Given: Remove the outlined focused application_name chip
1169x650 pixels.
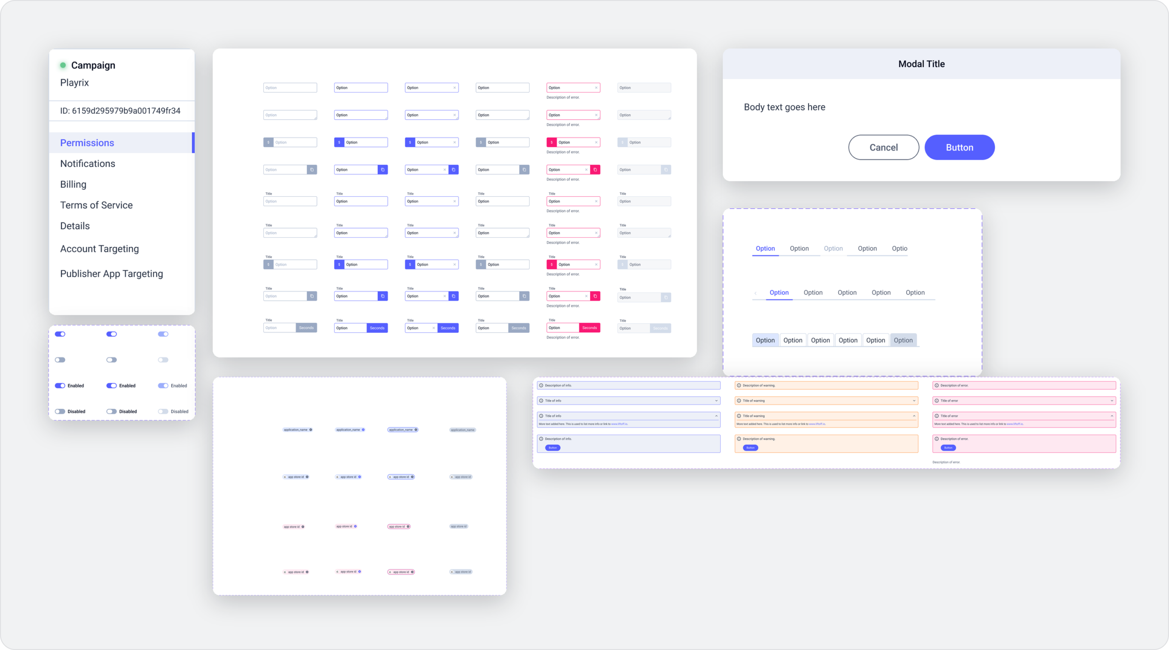Looking at the screenshot, I should click(416, 430).
